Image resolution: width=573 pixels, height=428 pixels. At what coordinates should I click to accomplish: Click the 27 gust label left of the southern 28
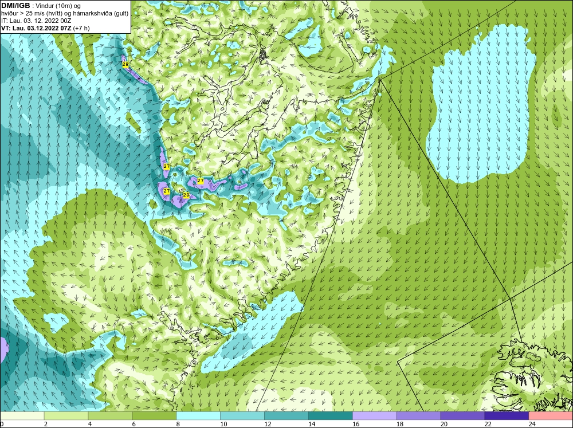167,191
